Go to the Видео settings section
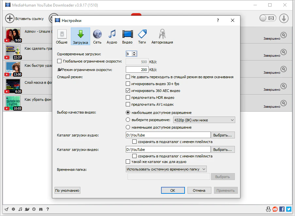 [x=127, y=36]
